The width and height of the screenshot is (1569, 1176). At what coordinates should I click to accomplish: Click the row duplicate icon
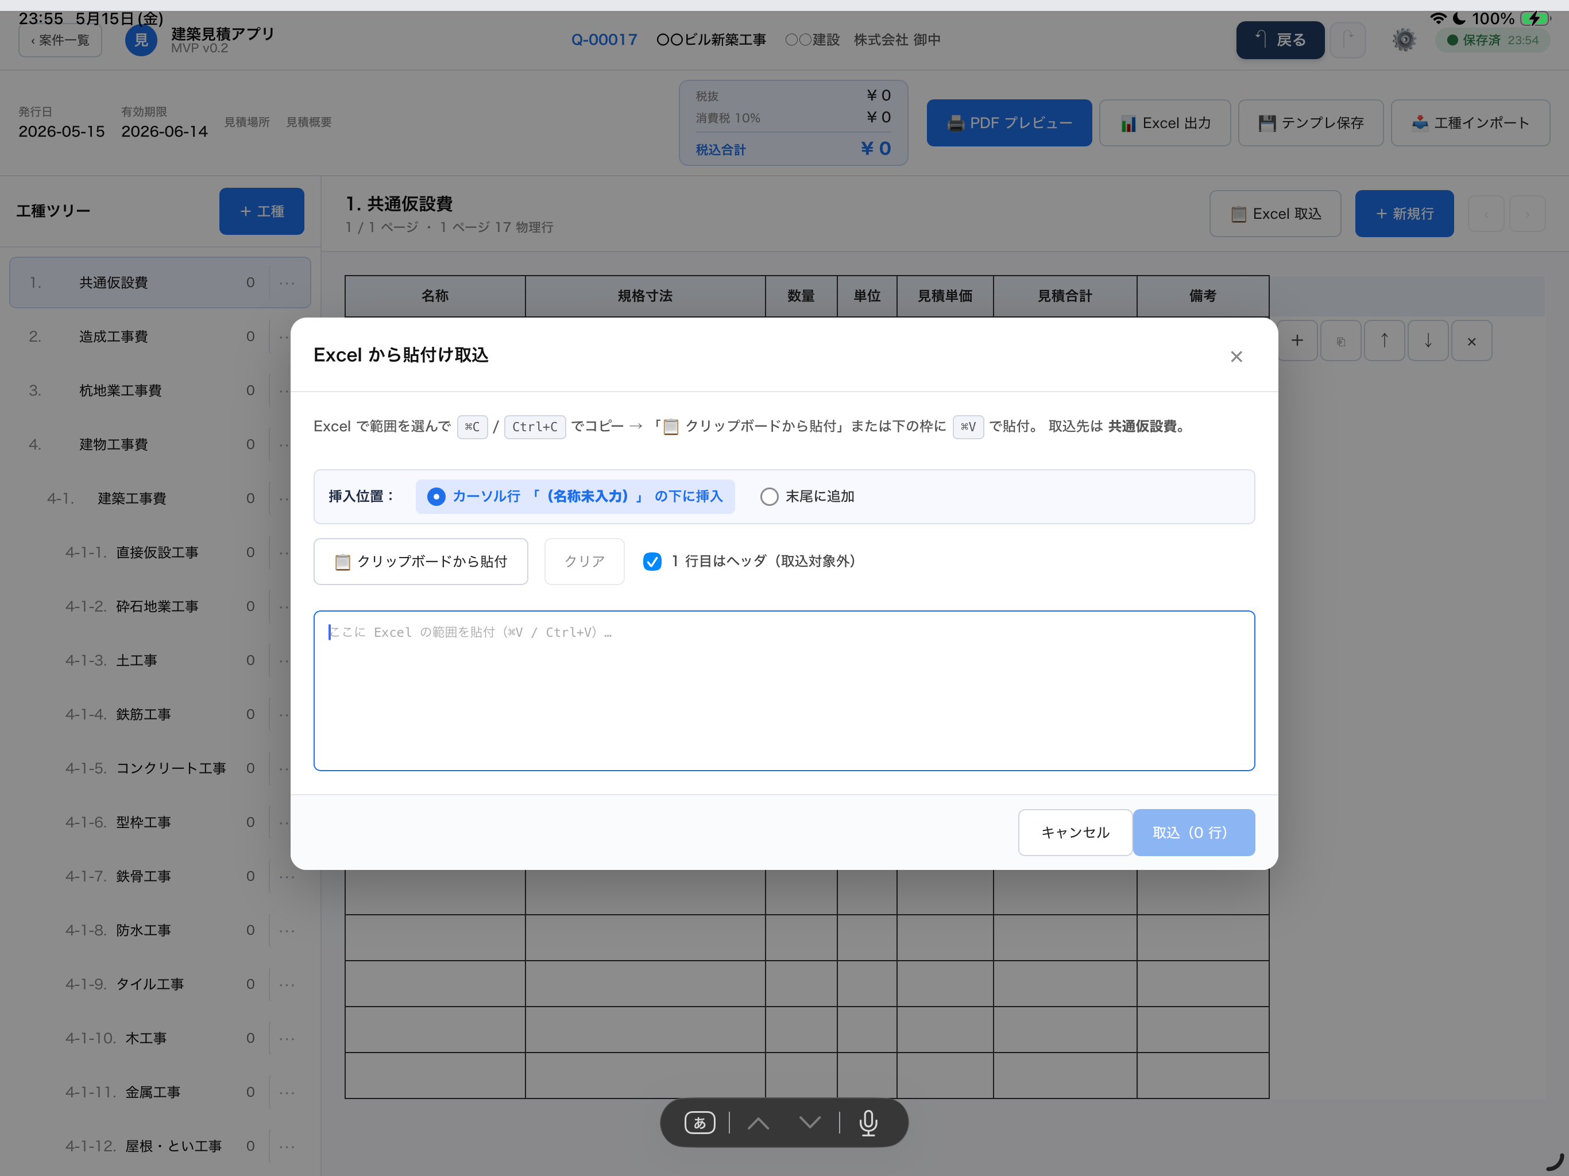(x=1340, y=341)
